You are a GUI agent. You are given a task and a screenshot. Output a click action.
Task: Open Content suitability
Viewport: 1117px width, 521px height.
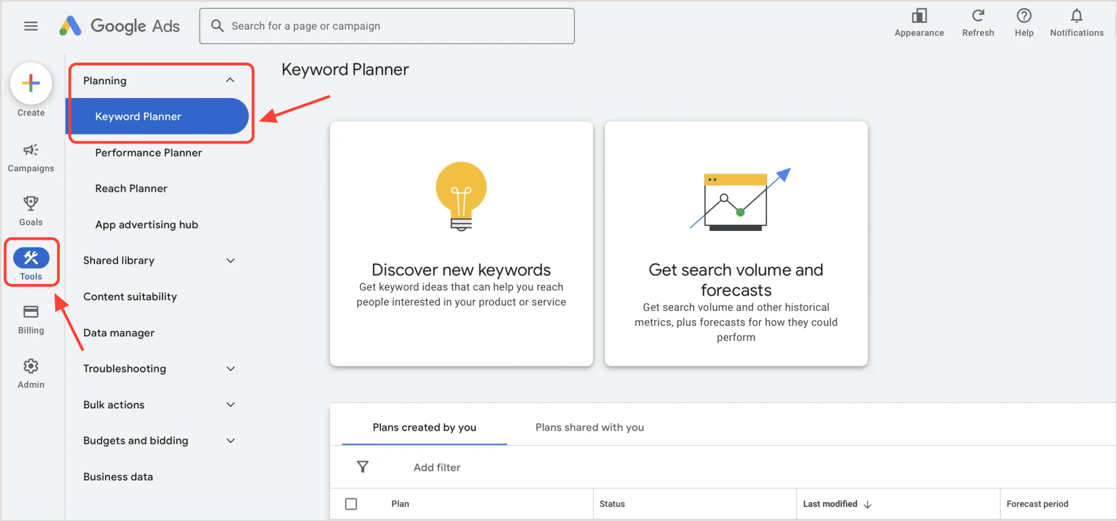coord(130,296)
